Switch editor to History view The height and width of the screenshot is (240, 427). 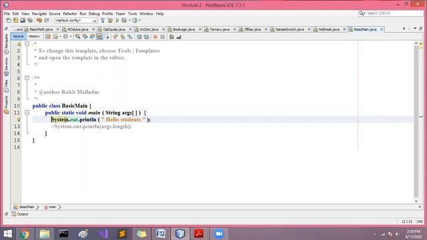click(x=34, y=36)
